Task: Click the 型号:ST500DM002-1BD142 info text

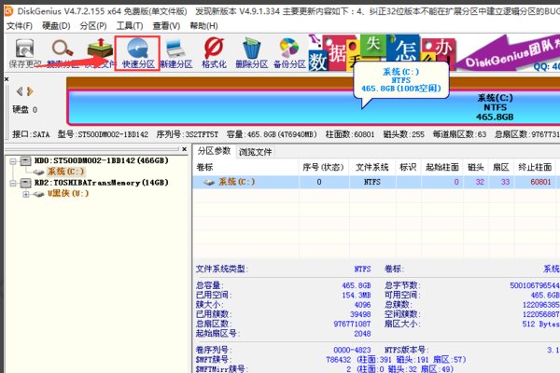Action: tap(103, 134)
